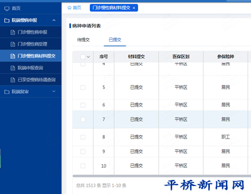The height and width of the screenshot is (194, 251).
Task: Click document icon next to 门诊慢性病申报
Action: click(13, 32)
